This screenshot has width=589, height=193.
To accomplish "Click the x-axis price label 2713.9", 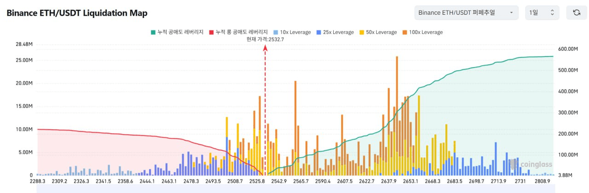I will click(498, 182).
